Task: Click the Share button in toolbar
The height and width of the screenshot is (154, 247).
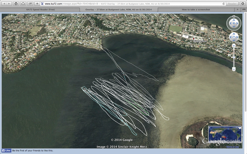Action: (x=30, y=4)
